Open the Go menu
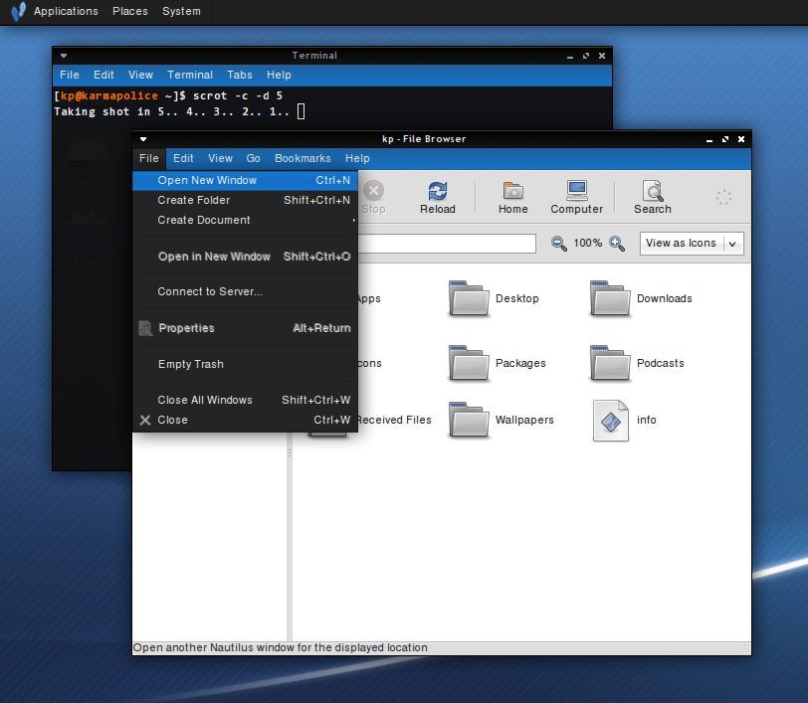 (253, 158)
